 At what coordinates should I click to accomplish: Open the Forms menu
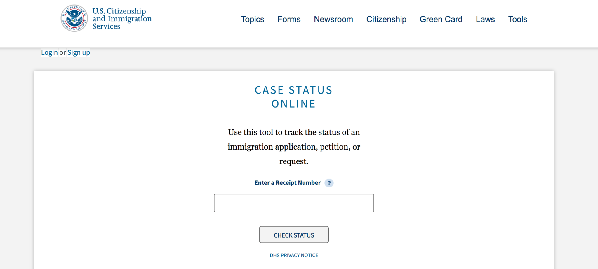click(289, 19)
